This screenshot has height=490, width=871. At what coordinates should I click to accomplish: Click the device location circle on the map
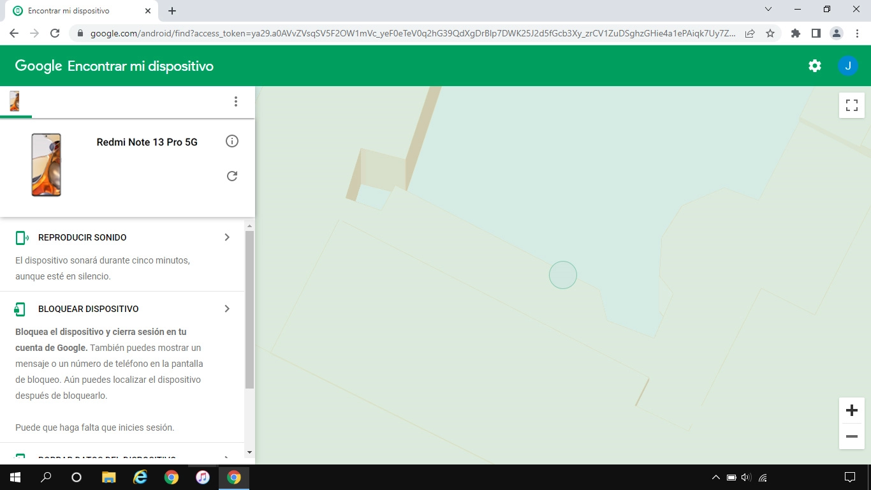pos(563,274)
